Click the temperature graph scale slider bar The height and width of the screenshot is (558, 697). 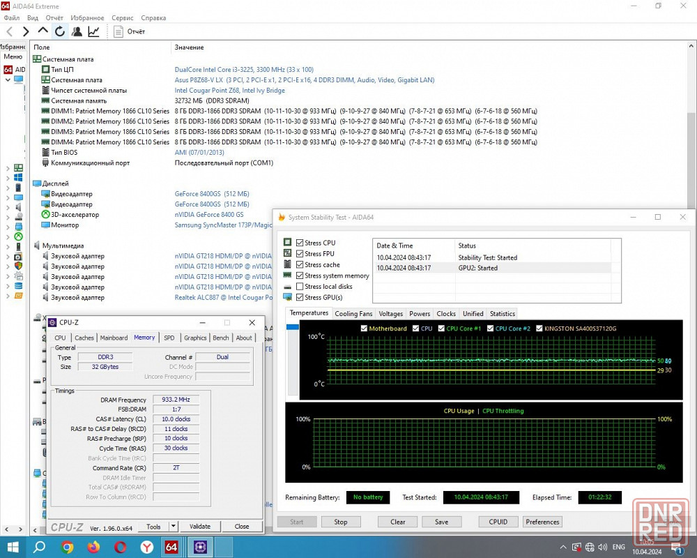tap(293, 326)
